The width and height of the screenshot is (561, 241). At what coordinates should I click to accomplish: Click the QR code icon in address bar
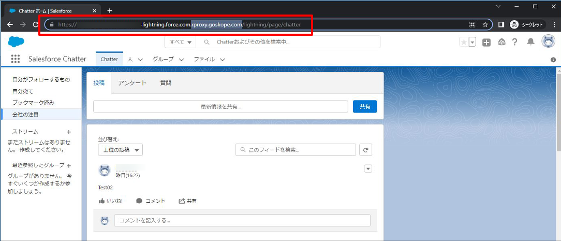tap(473, 24)
